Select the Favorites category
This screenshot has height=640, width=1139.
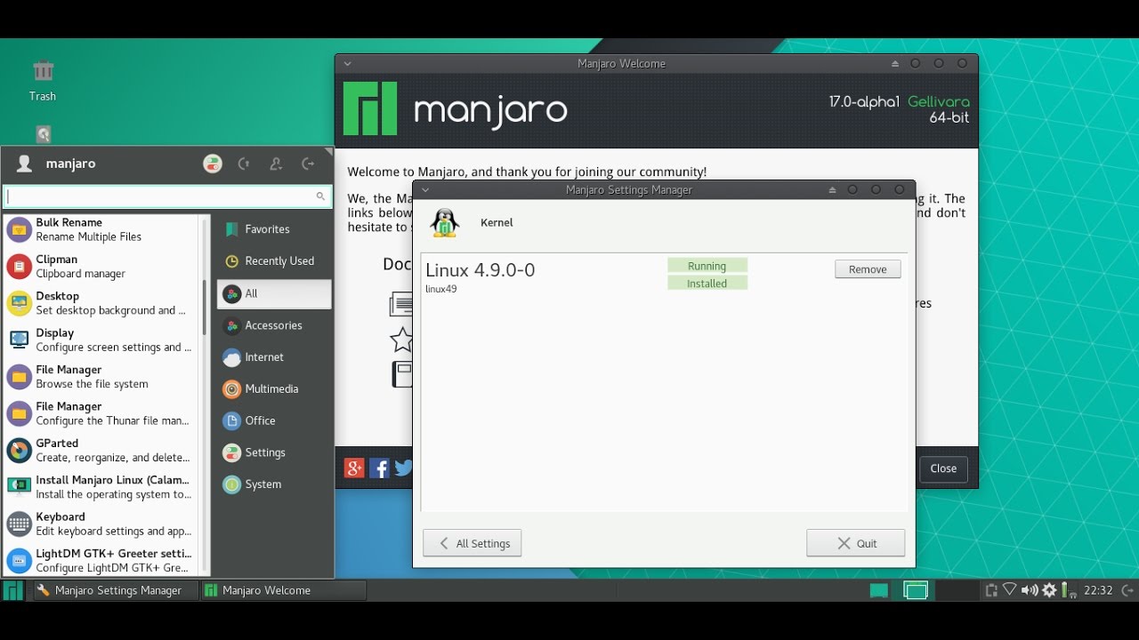pos(274,229)
